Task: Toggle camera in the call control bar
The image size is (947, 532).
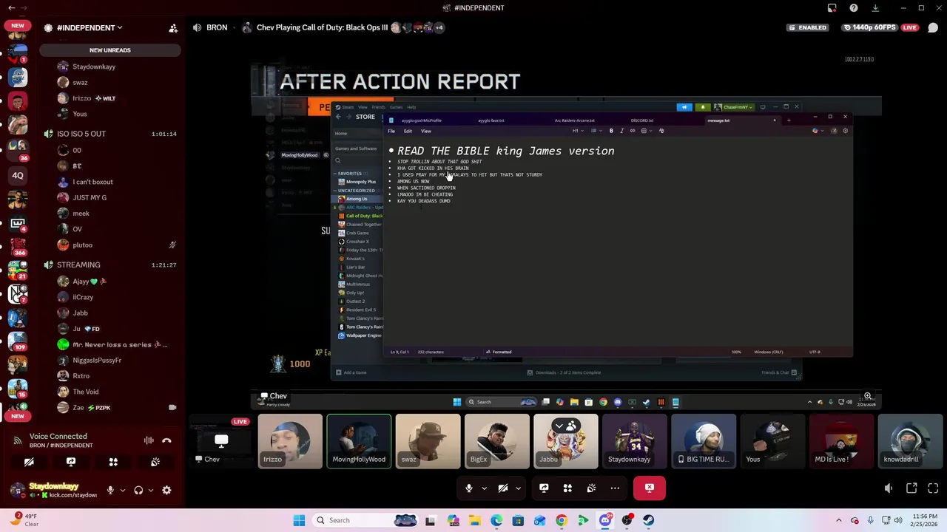Action: 503,488
